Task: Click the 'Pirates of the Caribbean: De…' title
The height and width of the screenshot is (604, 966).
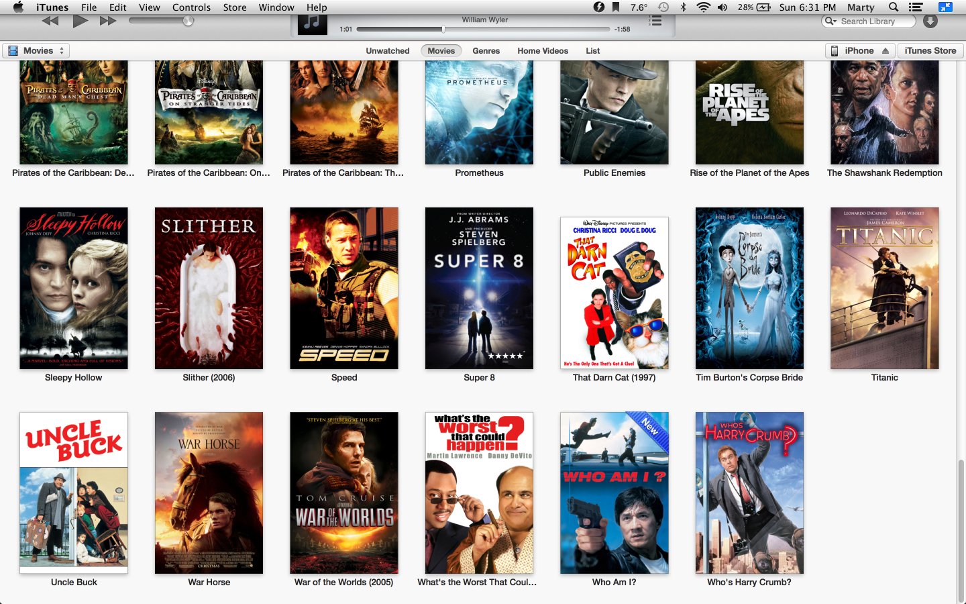Action: 74,173
